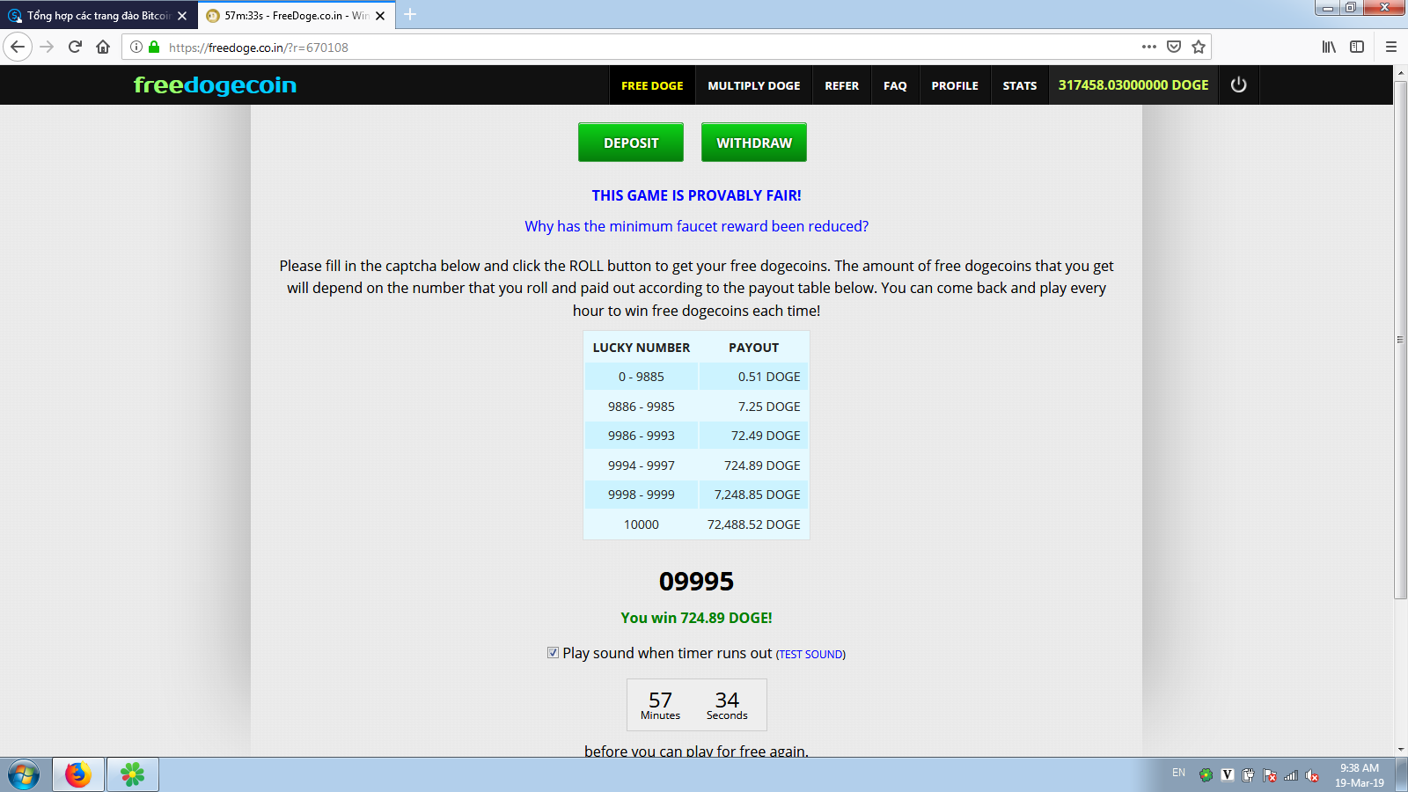Click the freedogecoin logo
This screenshot has height=792, width=1408.
215,85
